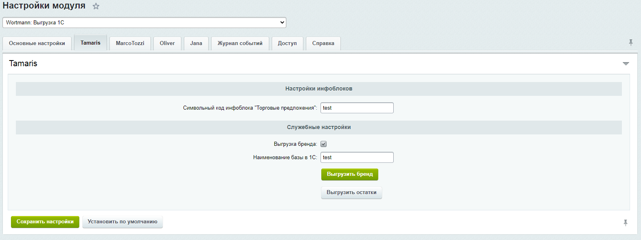Switch to the Jana tab
641x240 pixels.
(196, 43)
